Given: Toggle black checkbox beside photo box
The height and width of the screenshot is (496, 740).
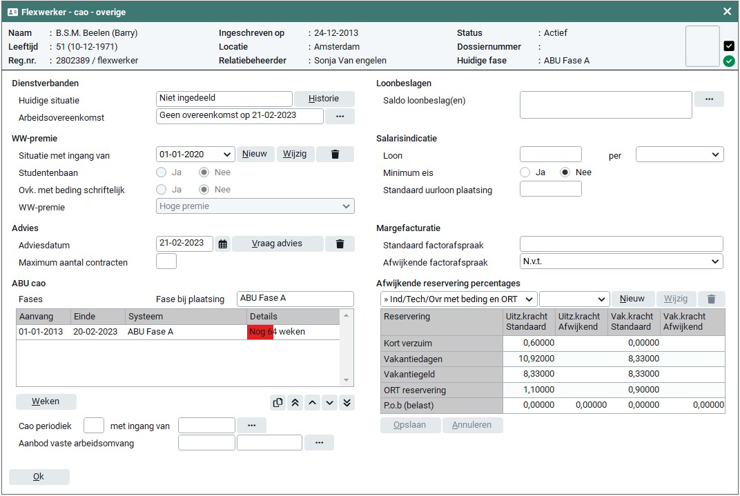Looking at the screenshot, I should 729,46.
